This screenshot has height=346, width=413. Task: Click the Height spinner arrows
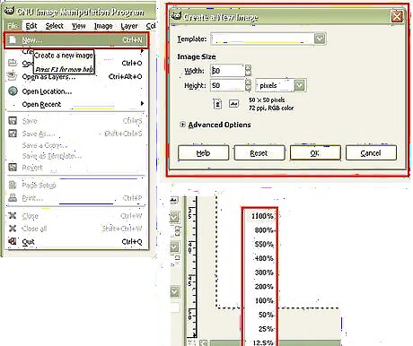(248, 85)
